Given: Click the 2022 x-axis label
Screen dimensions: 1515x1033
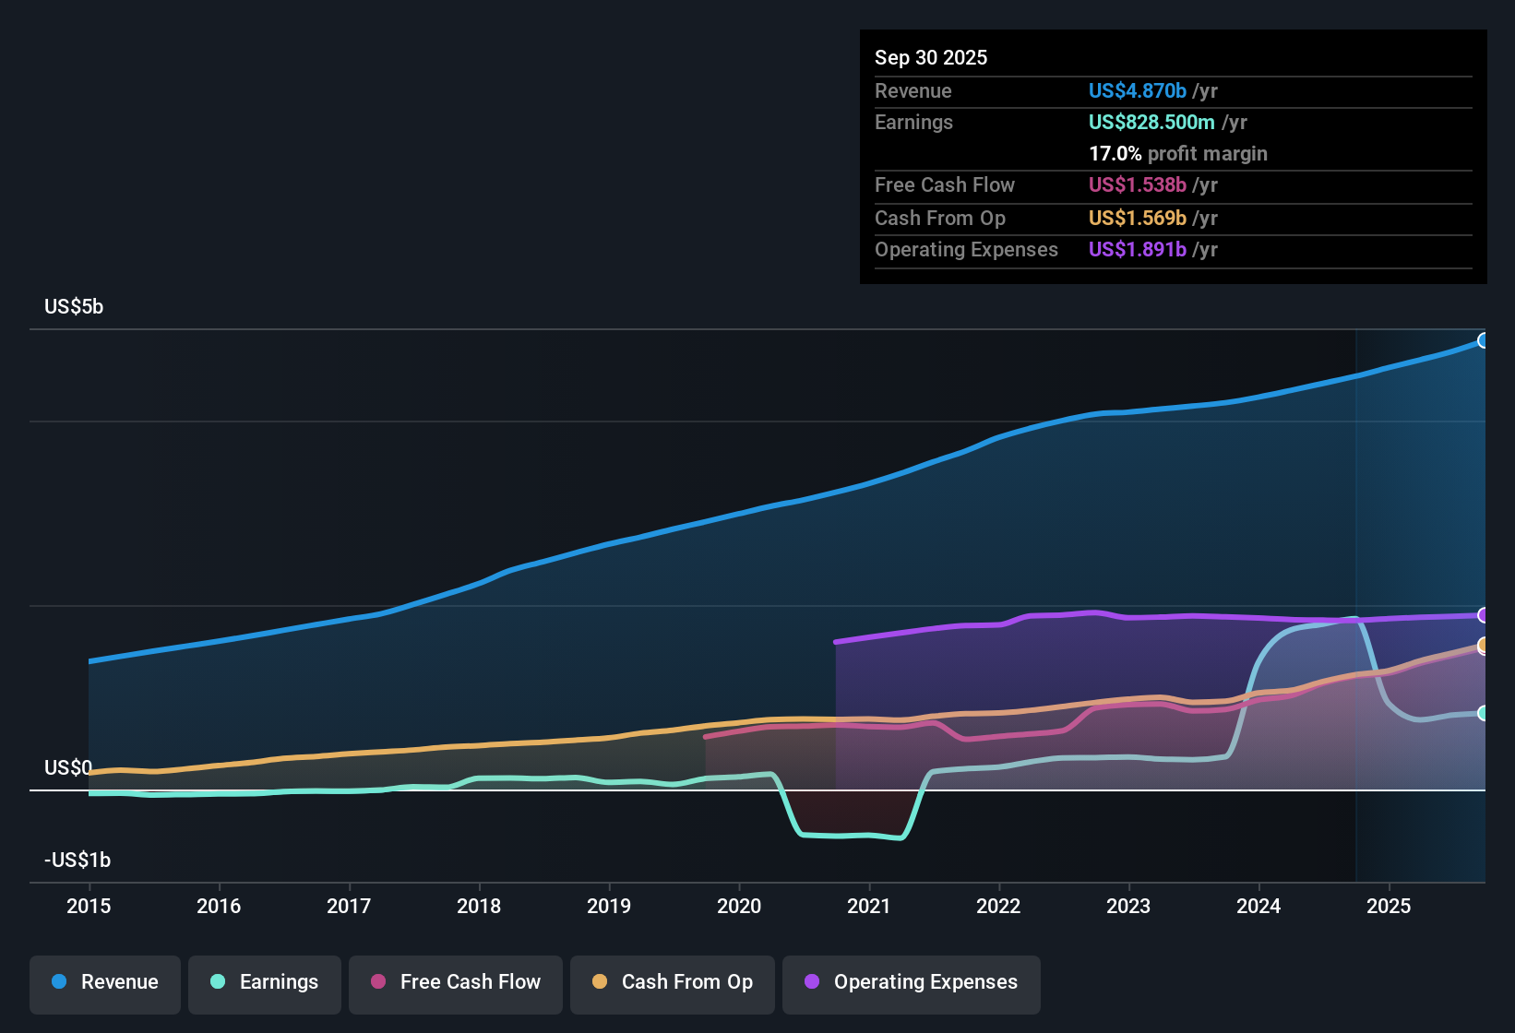Looking at the screenshot, I should pos(998,906).
